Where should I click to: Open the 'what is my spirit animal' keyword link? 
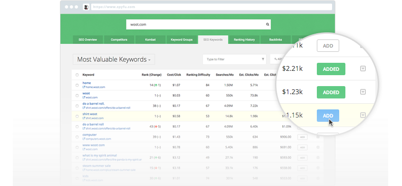point(99,156)
